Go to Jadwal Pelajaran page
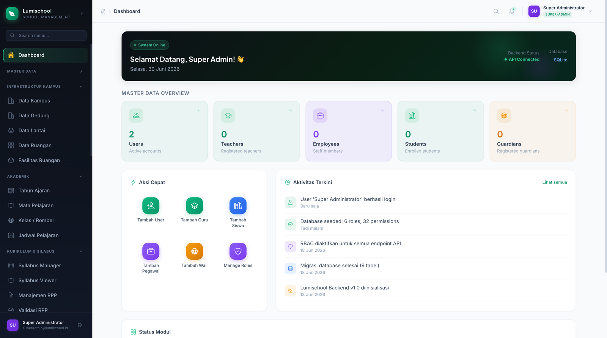607x338 pixels. click(x=45, y=235)
